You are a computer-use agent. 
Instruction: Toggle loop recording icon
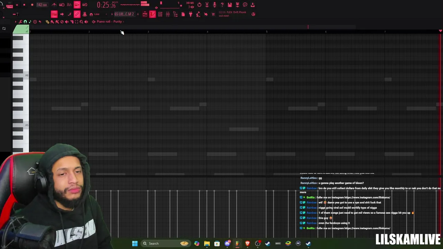(84, 5)
